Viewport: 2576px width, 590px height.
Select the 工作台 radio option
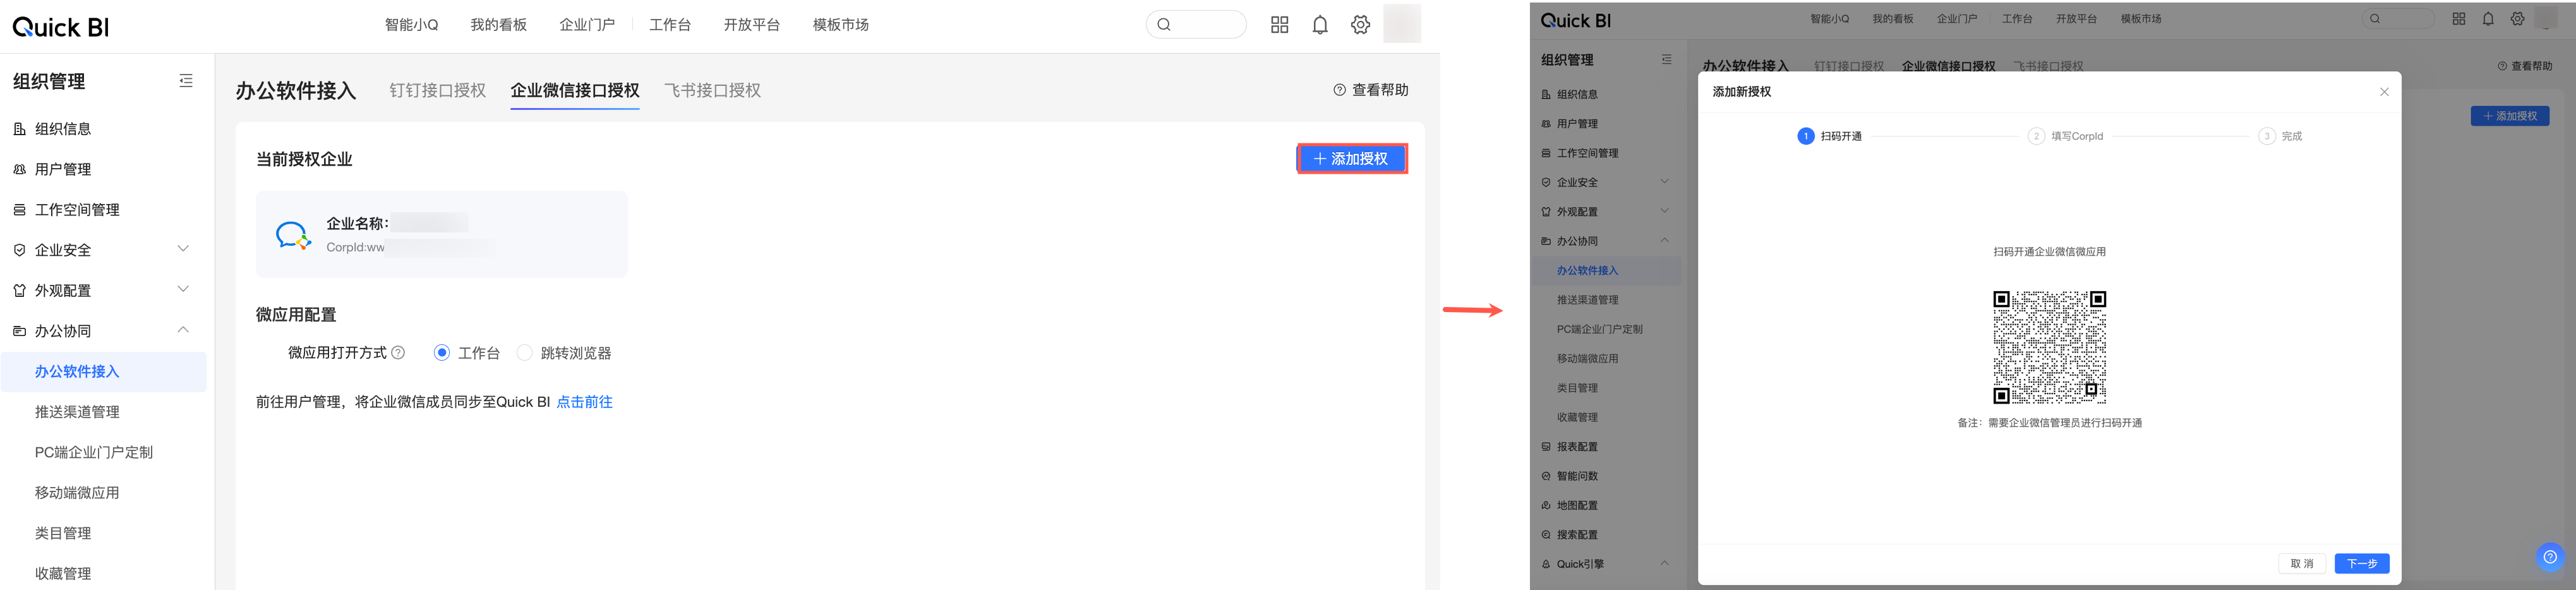click(442, 353)
